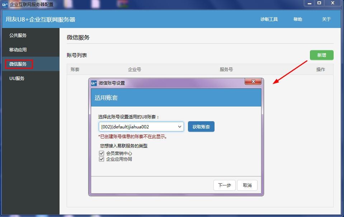This screenshot has height=217, width=344.
Task: Click the 获取账套 button
Action: 201,127
